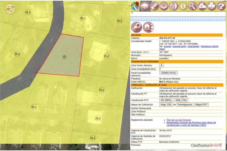This screenshot has height=151, width=227.
Task: Click the circular map extent icon
Action: click(x=173, y=6)
